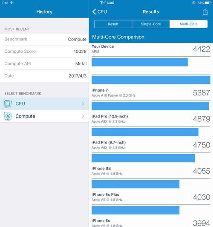Tap the back chevron next to CPU
Viewport: 213px width, 227px height.
[x=94, y=12]
